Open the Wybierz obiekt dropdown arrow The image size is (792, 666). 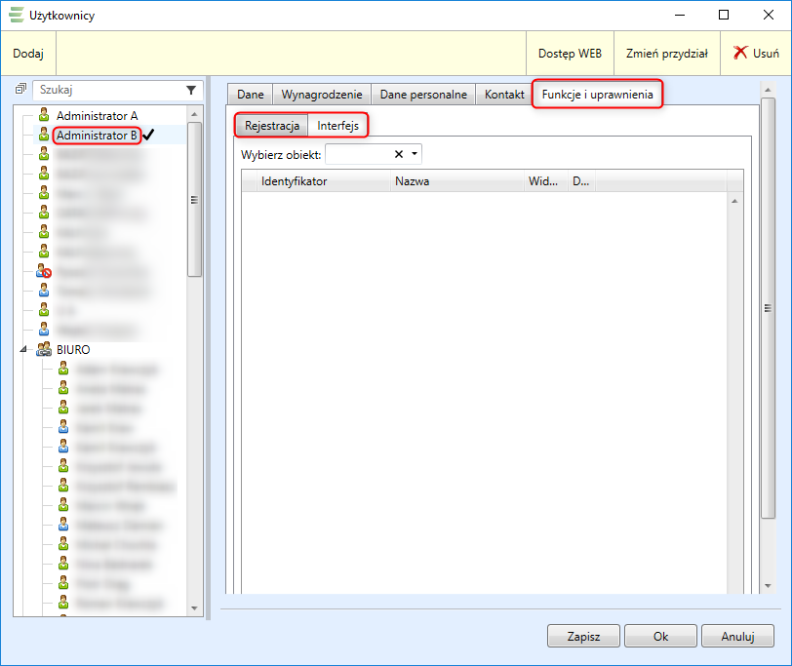click(x=415, y=154)
